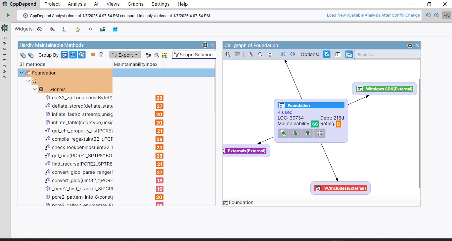Image resolution: width=452 pixels, height=241 pixels.
Task: Click Load New Available Analysis link
Action: [373, 15]
